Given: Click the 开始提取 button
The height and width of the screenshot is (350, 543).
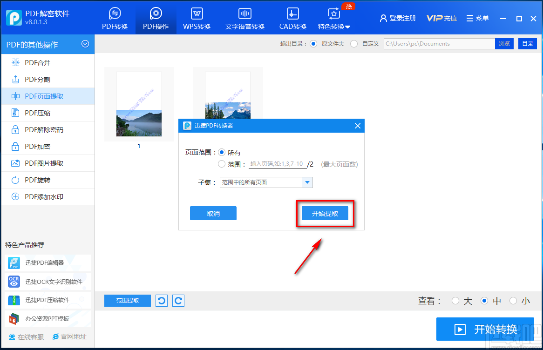Looking at the screenshot, I should pyautogui.click(x=325, y=213).
